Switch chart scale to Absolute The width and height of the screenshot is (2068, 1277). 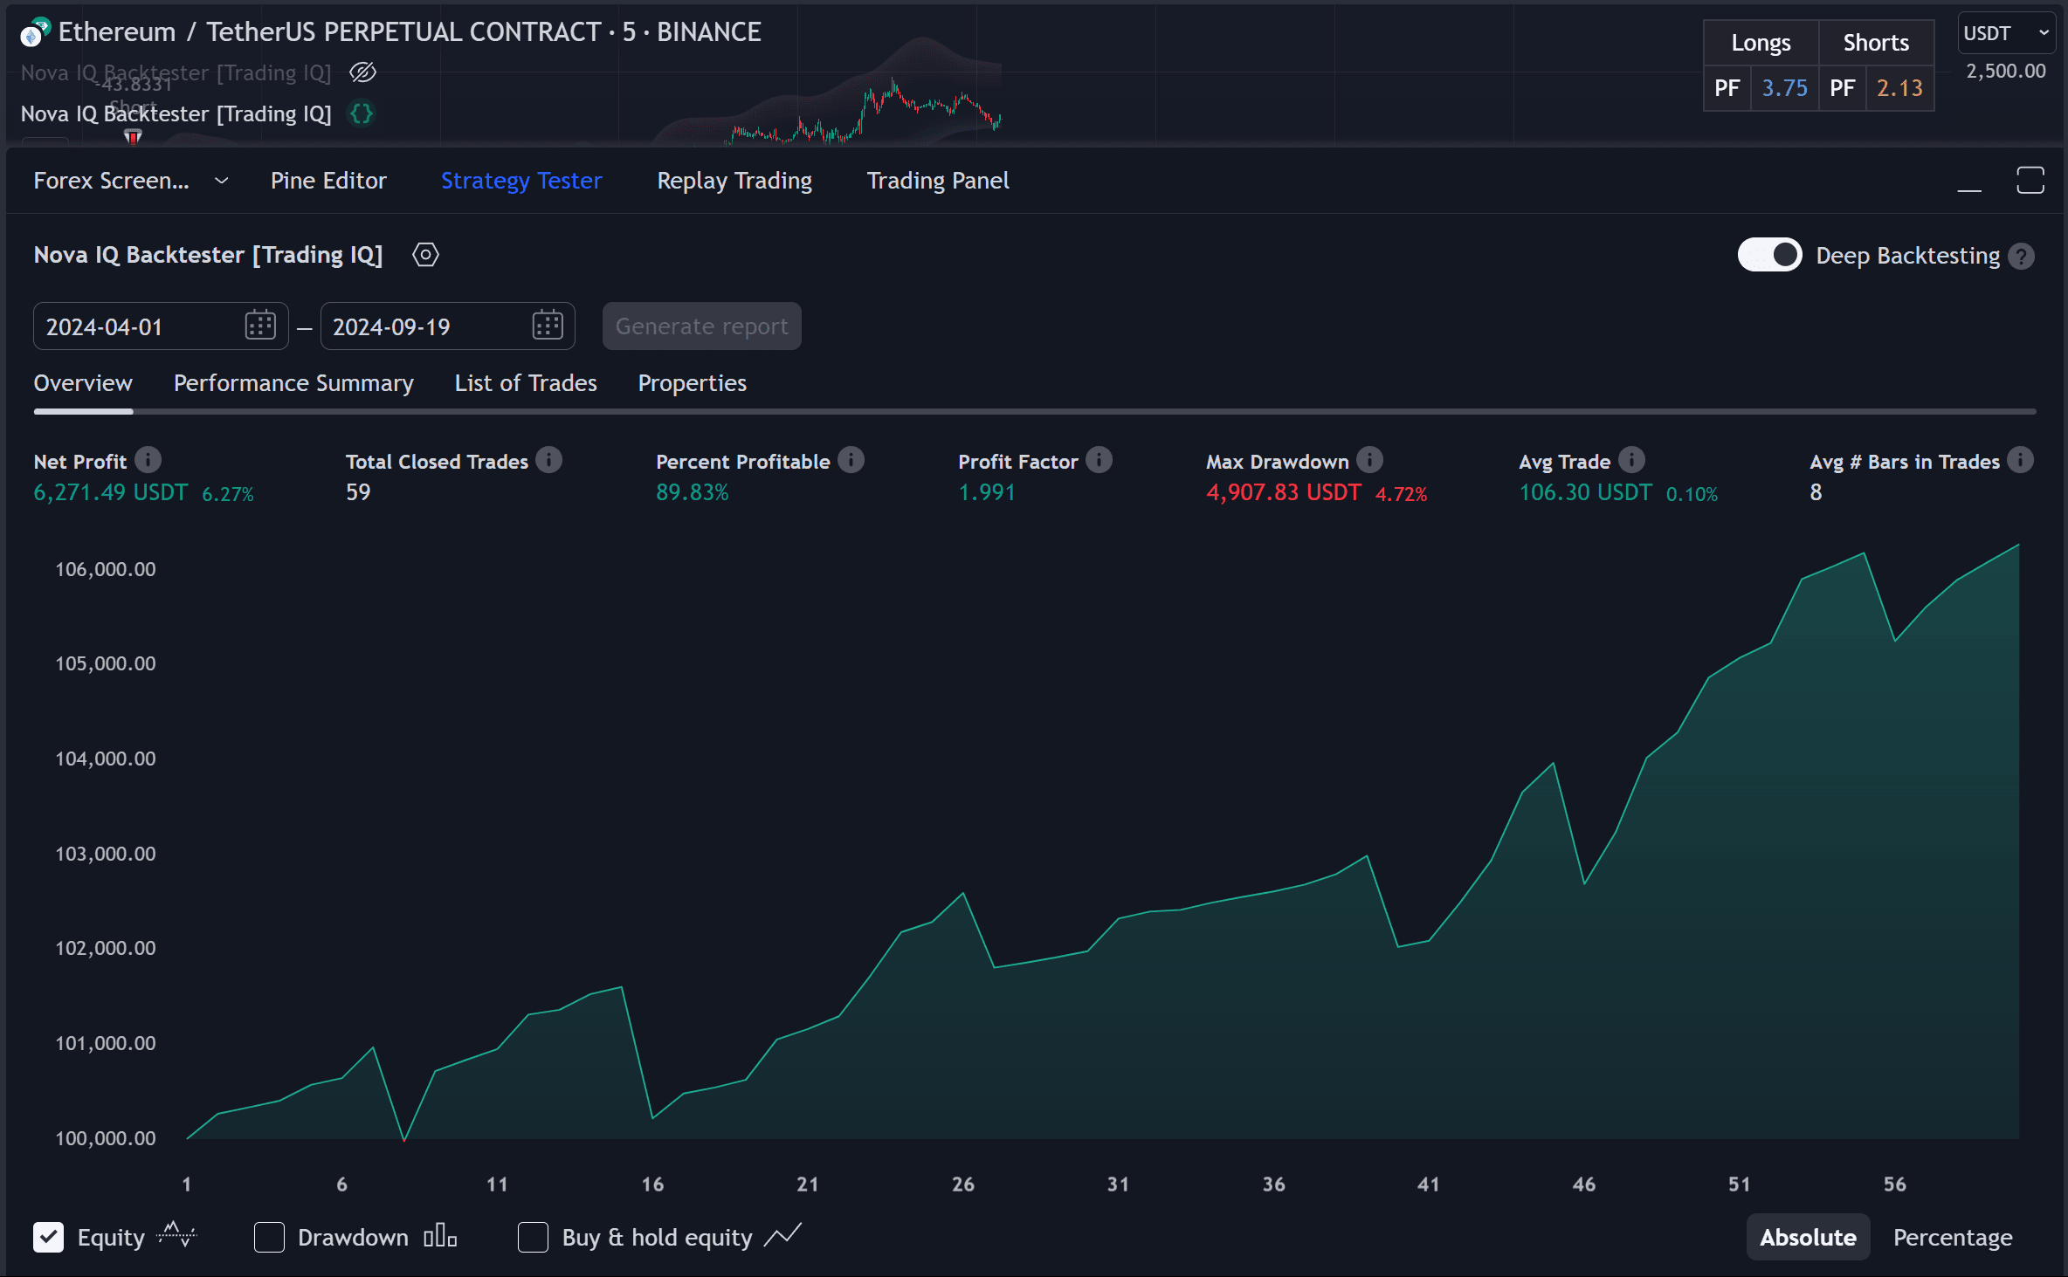coord(1808,1237)
